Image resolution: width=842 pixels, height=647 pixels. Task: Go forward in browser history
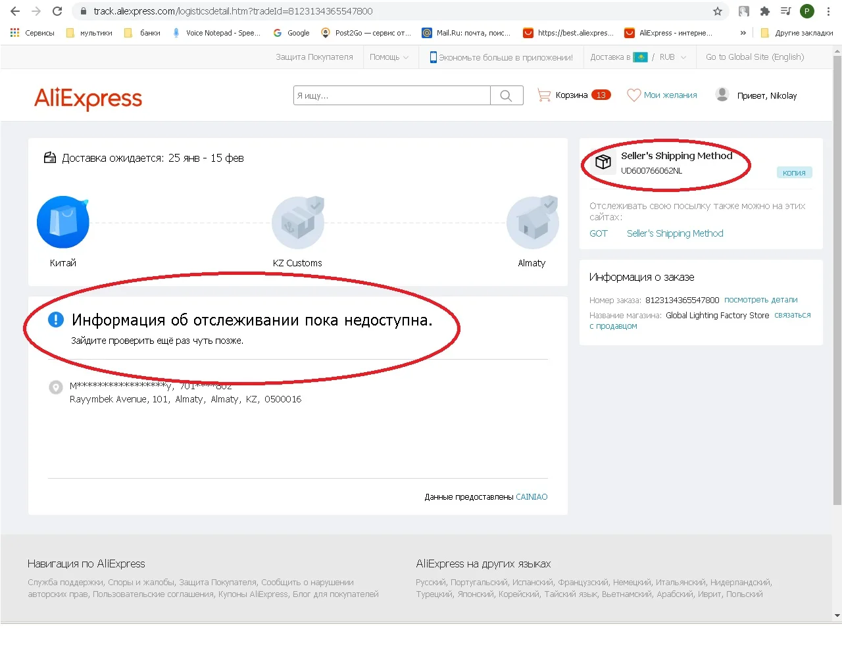pos(36,11)
